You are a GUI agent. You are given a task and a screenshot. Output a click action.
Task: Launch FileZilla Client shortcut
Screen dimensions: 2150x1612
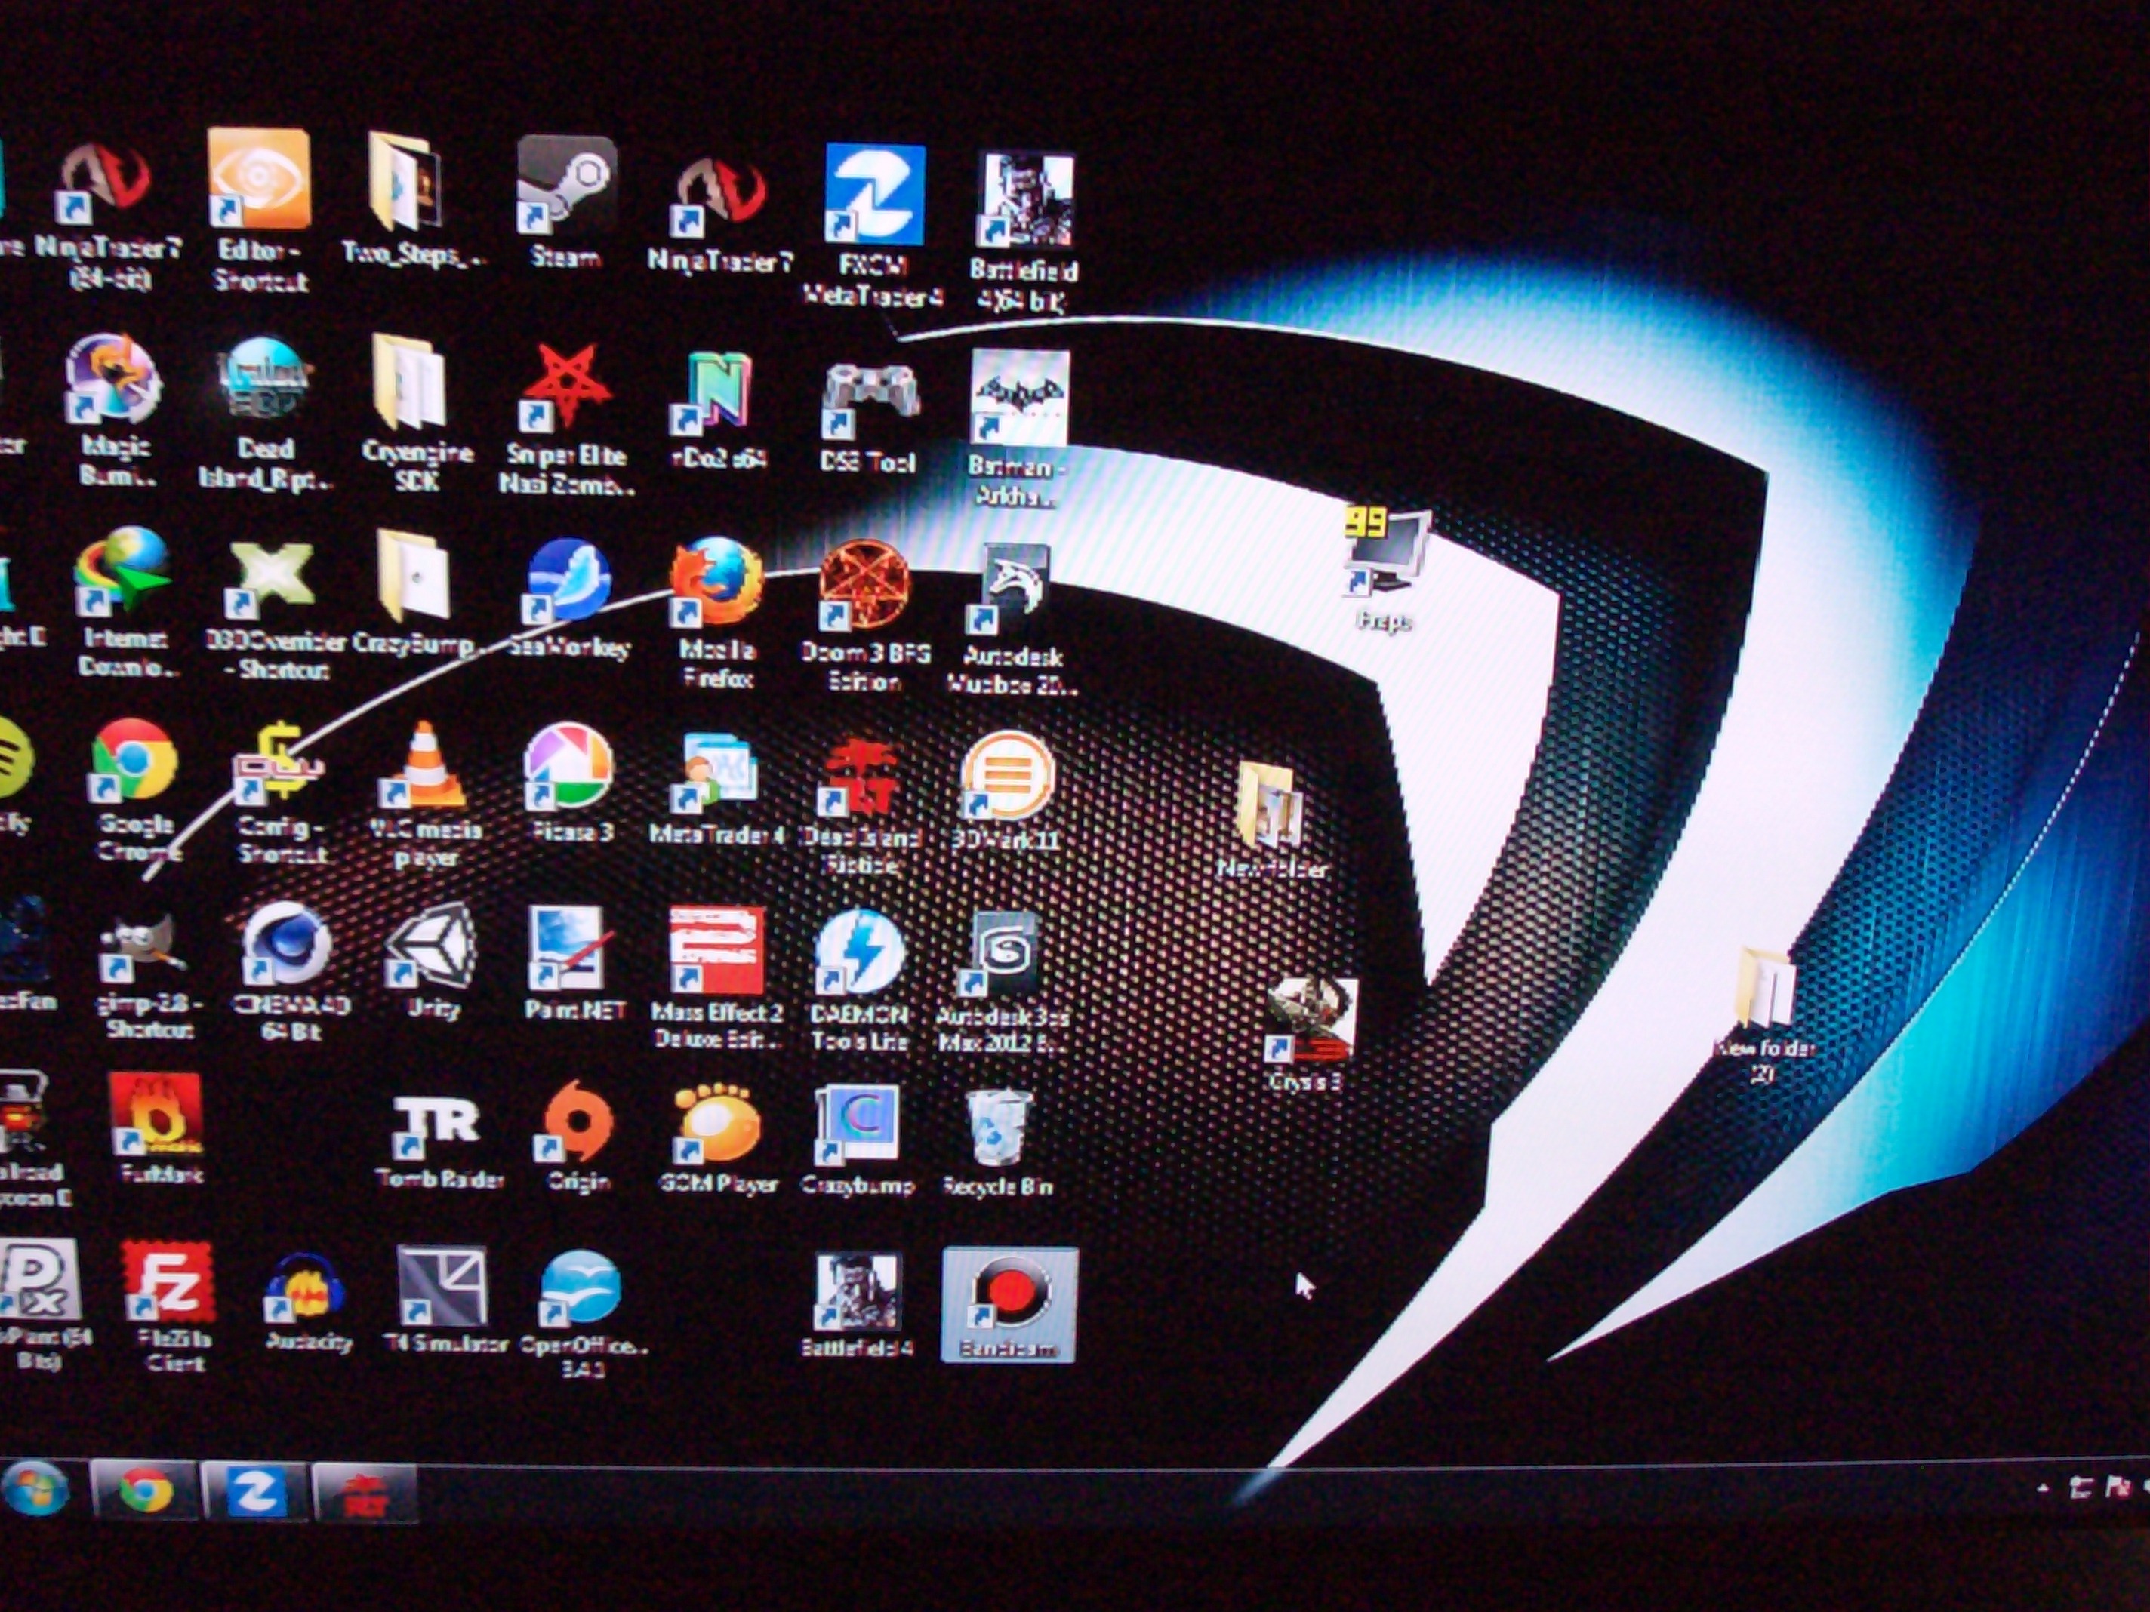[x=170, y=1307]
